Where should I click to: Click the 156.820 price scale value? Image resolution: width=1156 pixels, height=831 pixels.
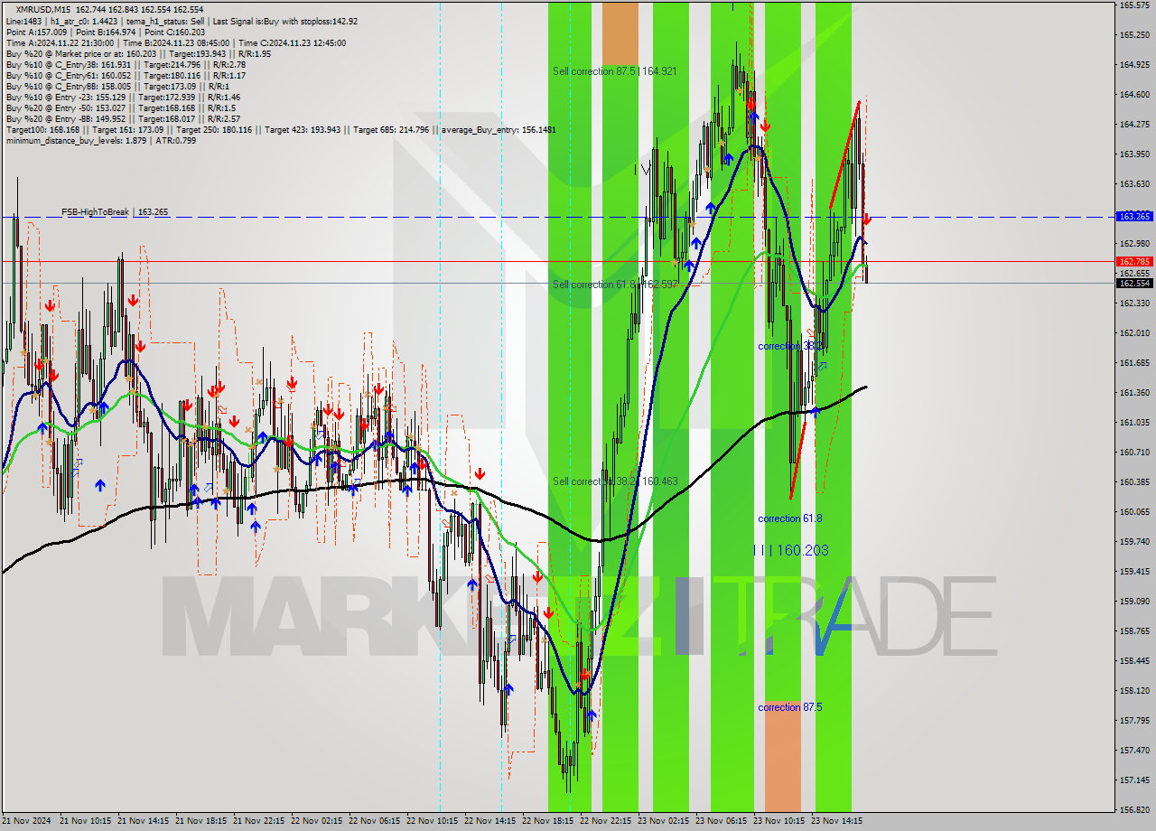1133,809
